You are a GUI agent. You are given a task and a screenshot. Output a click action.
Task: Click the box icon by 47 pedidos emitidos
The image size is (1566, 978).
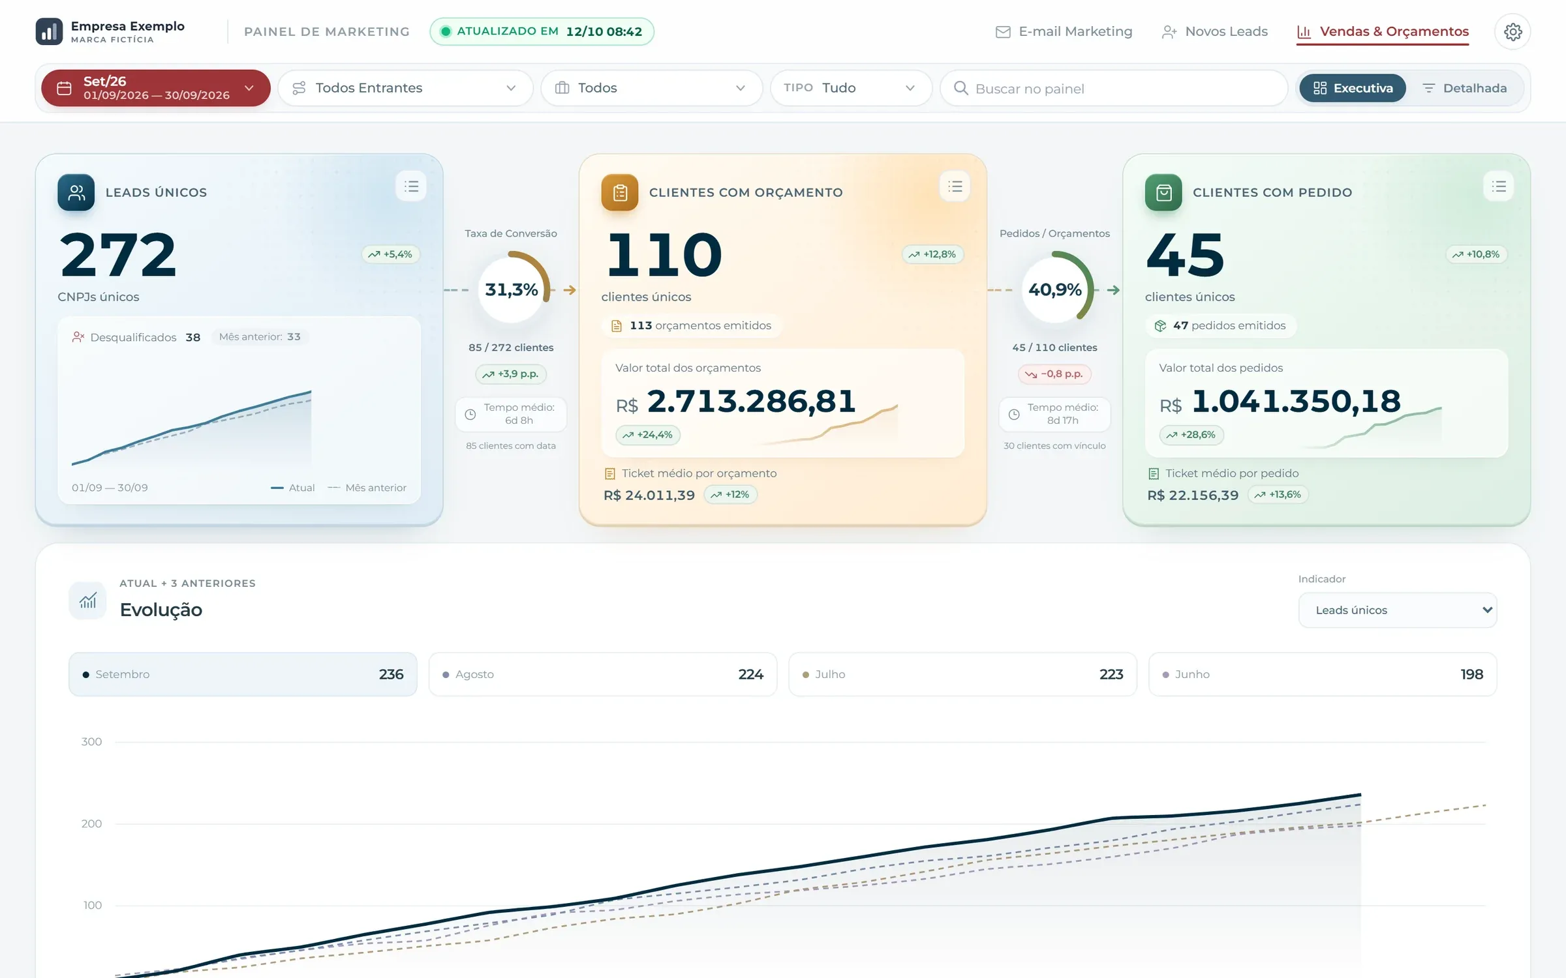(x=1160, y=326)
